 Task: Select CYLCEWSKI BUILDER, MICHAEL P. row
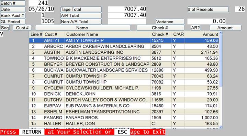coord(124,88)
